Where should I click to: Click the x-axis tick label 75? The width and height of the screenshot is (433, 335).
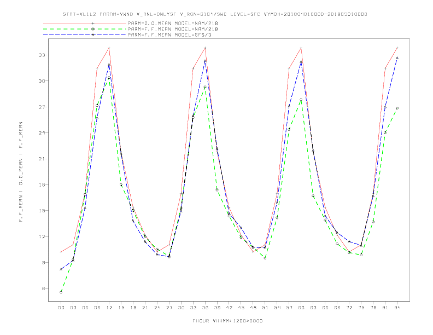(361, 308)
